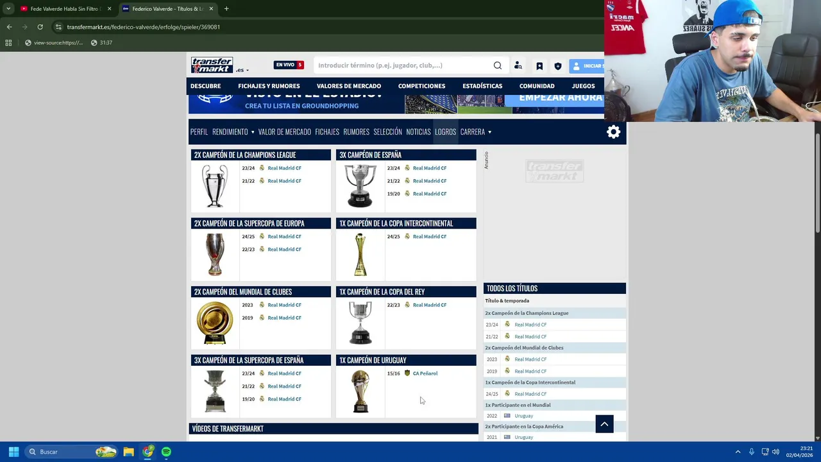
Task: Open the Juegos menu
Action: [583, 86]
